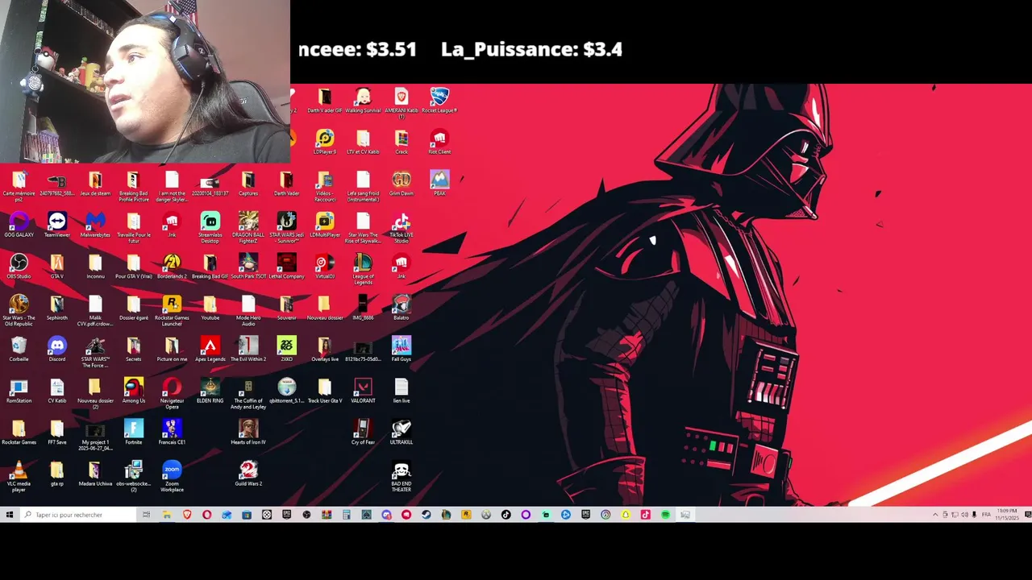The height and width of the screenshot is (580, 1032).
Task: Open Spotify from the taskbar
Action: [665, 515]
